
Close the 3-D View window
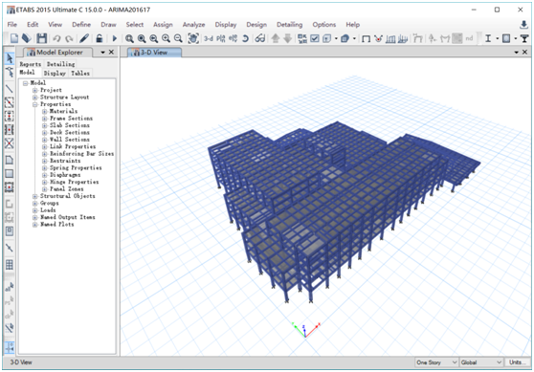[524, 52]
